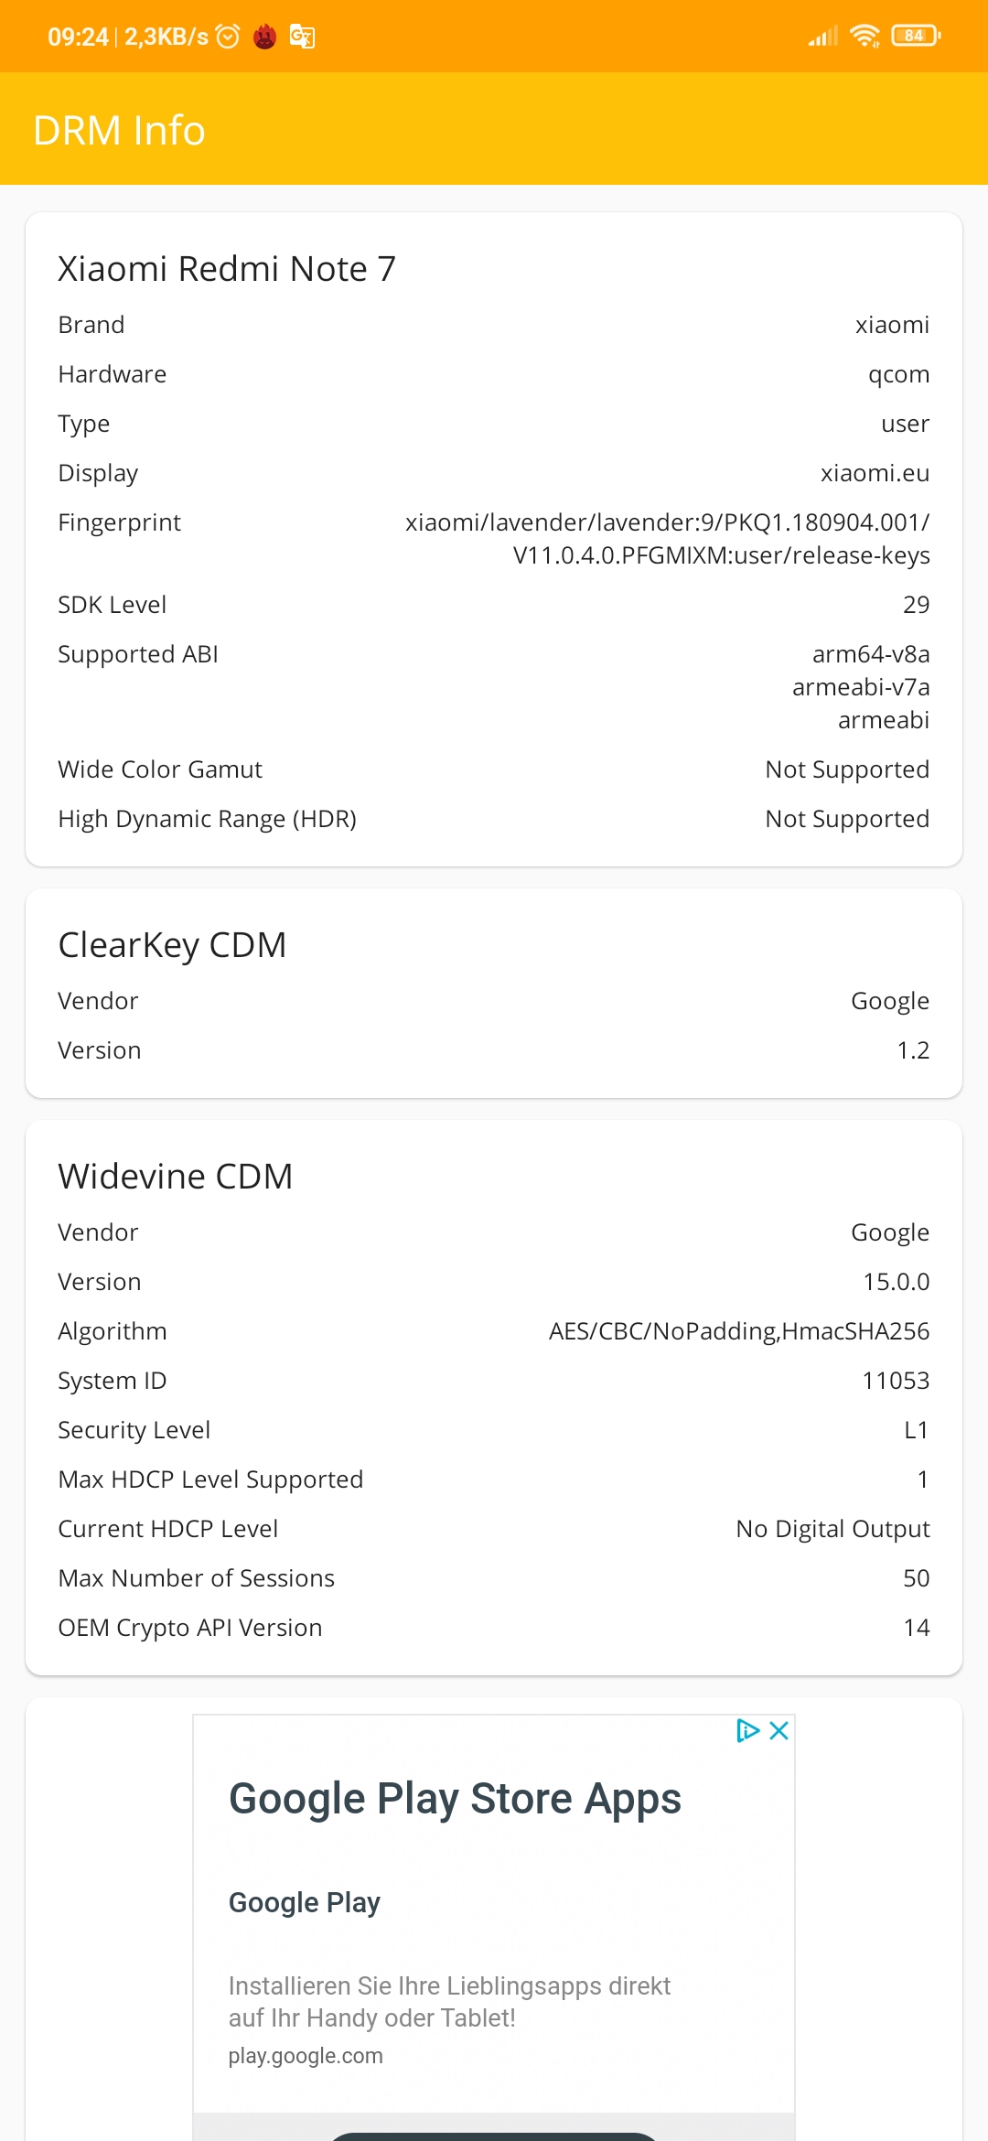Select the Fingerprint value text
This screenshot has height=2141, width=988.
(668, 539)
